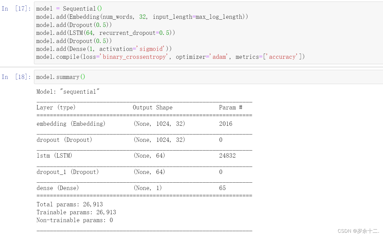Click the 'Trainable params: 26,913' line
The image size is (383, 236).
coord(76,212)
